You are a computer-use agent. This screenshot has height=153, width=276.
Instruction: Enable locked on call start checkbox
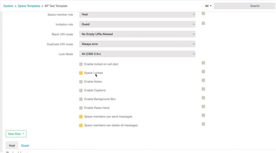pyautogui.click(x=81, y=64)
